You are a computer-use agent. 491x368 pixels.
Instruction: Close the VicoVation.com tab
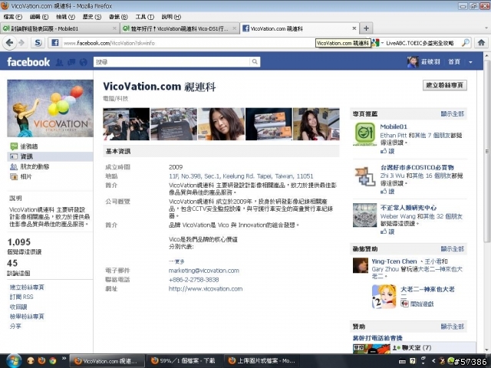click(354, 28)
